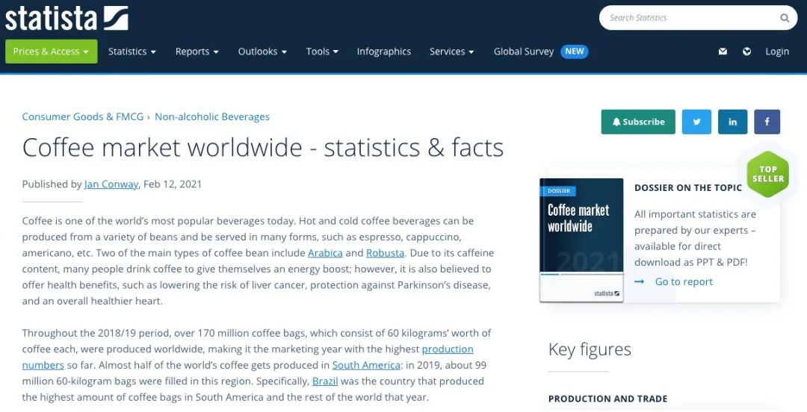
Task: Click the Key figures heading
Action: tap(590, 349)
